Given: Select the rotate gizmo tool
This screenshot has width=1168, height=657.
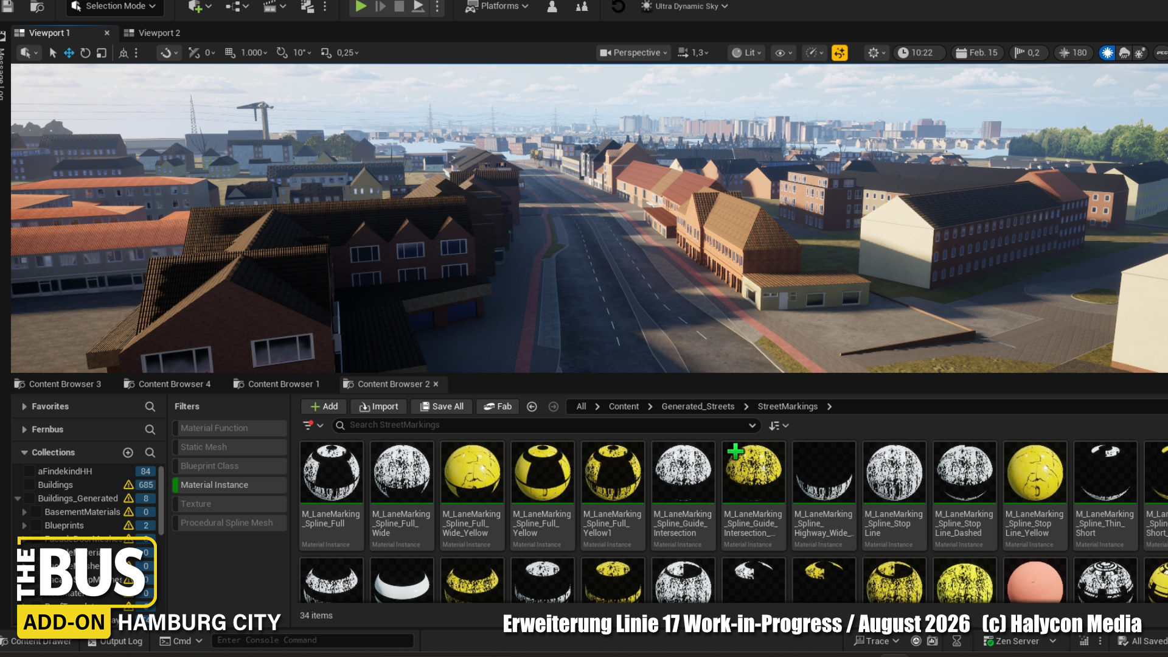Looking at the screenshot, I should (85, 53).
